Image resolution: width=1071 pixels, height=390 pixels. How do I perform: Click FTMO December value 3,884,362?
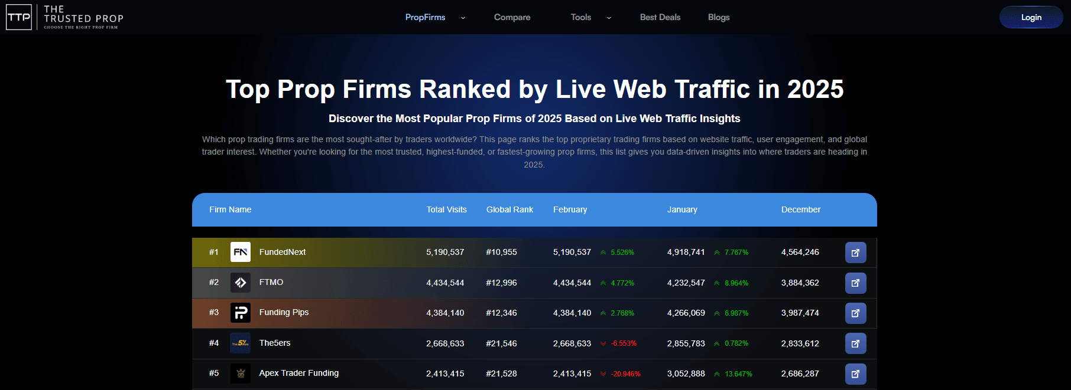800,283
